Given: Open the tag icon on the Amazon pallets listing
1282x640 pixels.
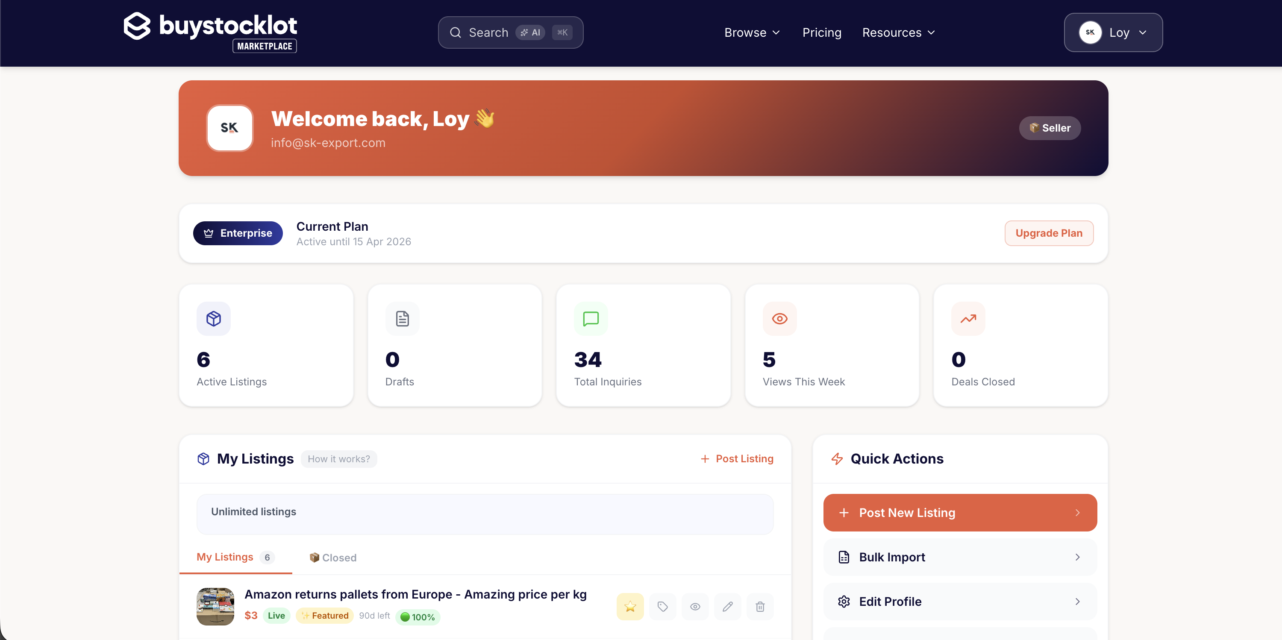Looking at the screenshot, I should tap(662, 607).
